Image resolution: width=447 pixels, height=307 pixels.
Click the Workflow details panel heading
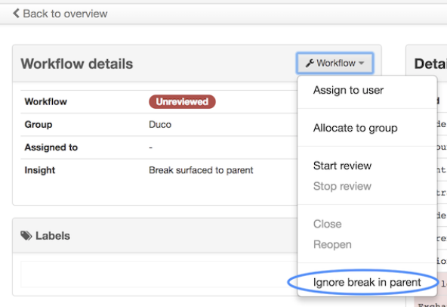77,64
